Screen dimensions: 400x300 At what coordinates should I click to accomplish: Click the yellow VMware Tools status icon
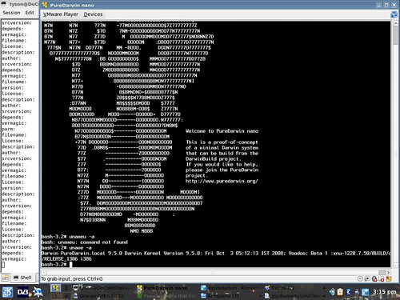[x=389, y=278]
